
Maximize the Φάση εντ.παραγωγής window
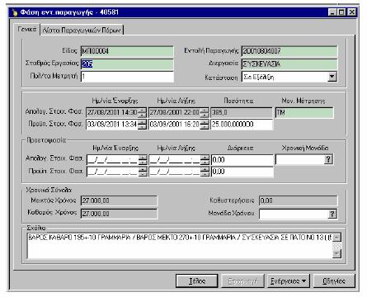tap(341, 12)
